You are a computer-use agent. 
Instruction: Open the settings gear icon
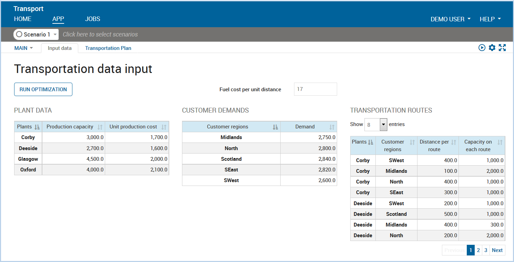pyautogui.click(x=492, y=48)
